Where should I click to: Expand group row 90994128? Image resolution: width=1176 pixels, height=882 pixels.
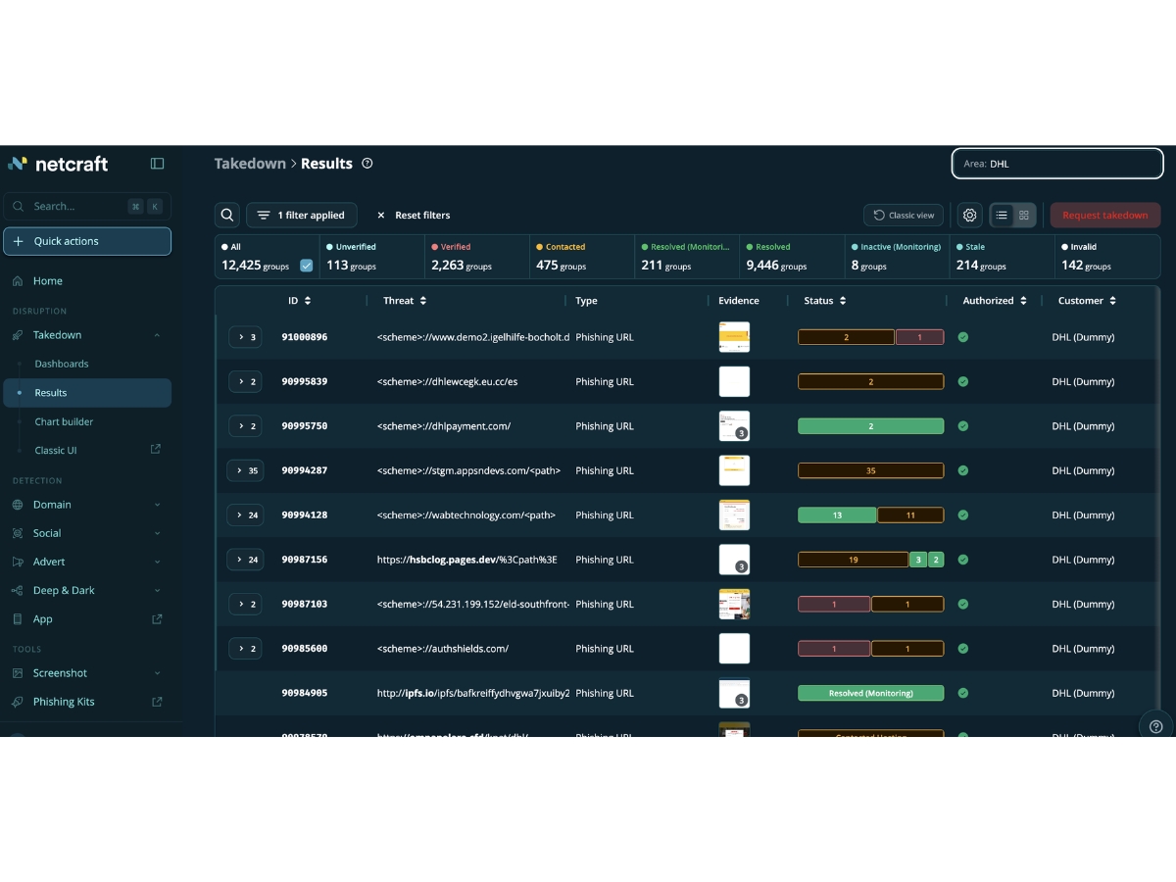coord(246,514)
